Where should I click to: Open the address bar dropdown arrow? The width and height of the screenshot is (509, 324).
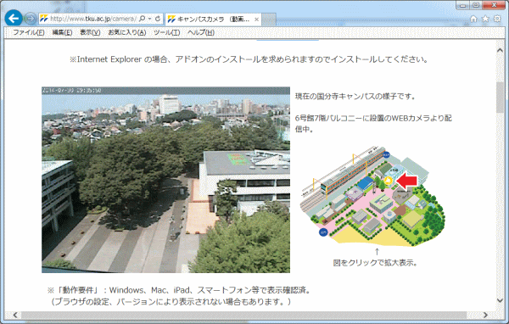(x=149, y=19)
